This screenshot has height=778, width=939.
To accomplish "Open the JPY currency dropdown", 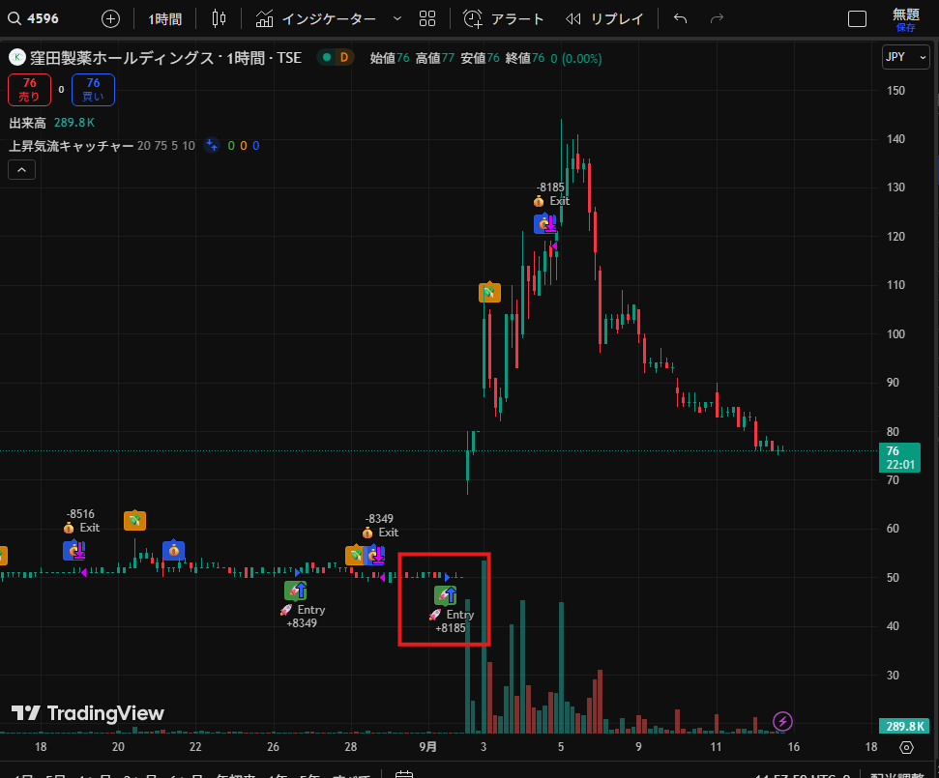I will click(905, 57).
